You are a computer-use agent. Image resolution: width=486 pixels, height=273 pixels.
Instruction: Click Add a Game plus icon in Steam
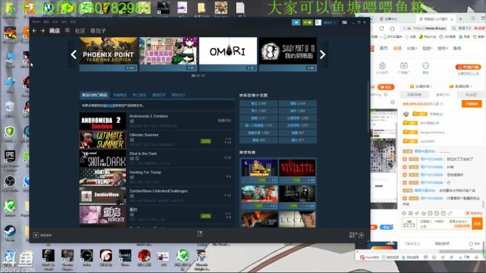coord(36,235)
